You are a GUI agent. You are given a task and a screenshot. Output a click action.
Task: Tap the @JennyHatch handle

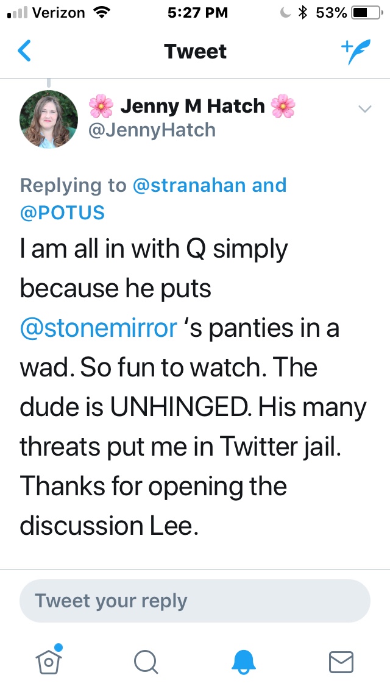(152, 130)
